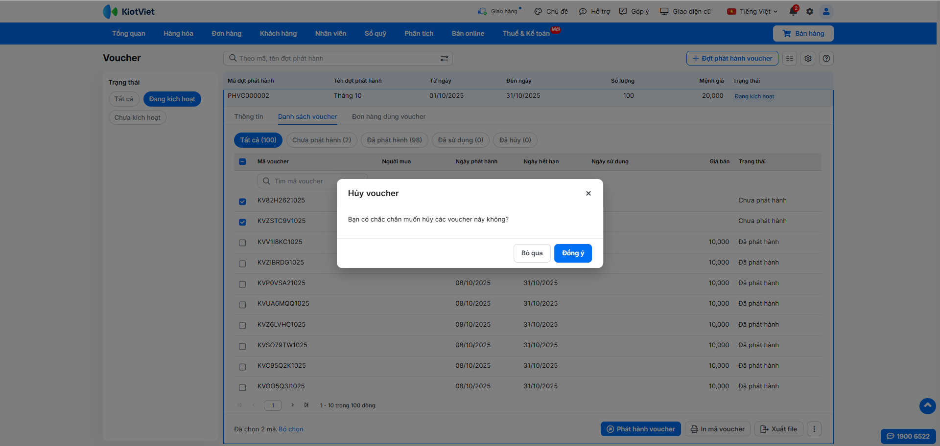Focus the Tìm mã voucher field
Image resolution: width=940 pixels, height=446 pixels.
[x=312, y=181]
